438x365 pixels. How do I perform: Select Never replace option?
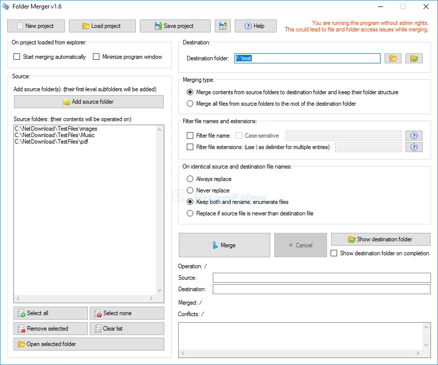190,190
